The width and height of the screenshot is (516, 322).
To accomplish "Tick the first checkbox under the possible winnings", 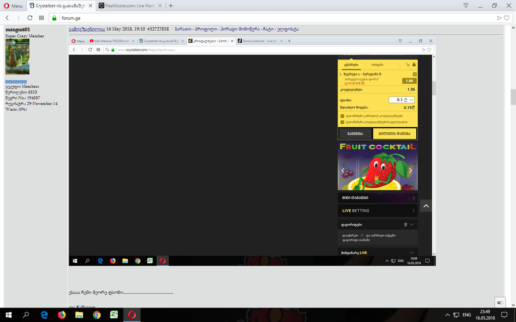I will 342,116.
